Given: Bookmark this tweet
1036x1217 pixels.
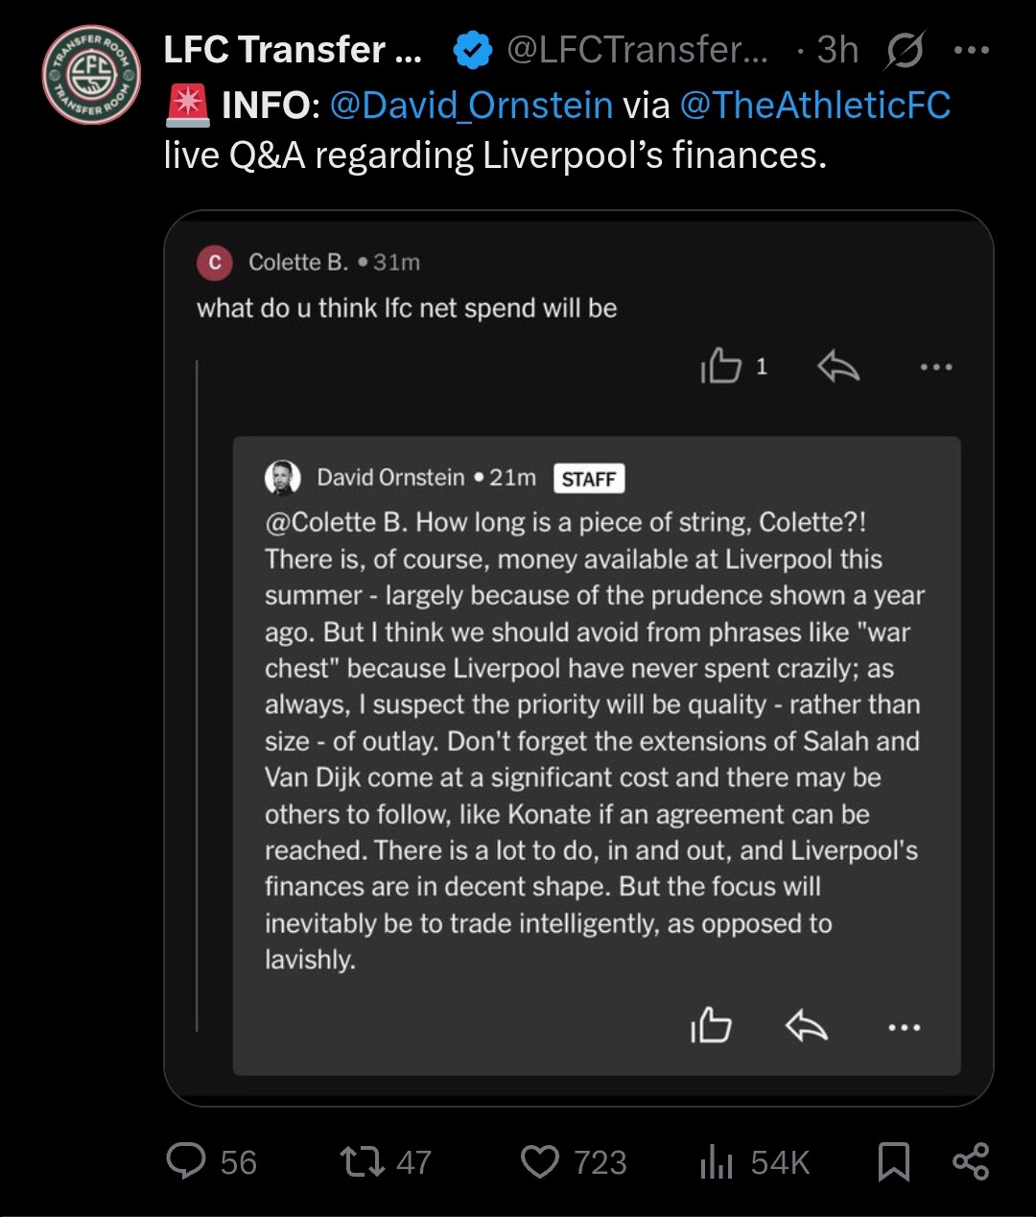Looking at the screenshot, I should pos(894,1161).
